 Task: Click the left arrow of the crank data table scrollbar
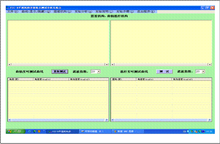point(9,120)
